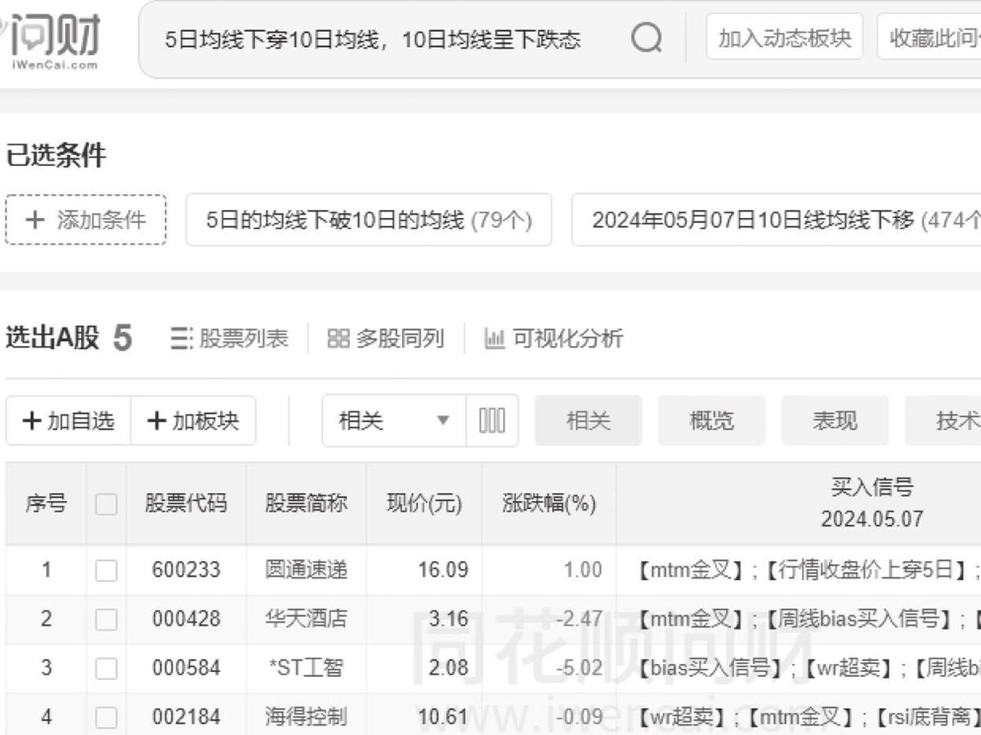981x735 pixels.
Task: Switch to the 表现 tab
Action: (835, 421)
